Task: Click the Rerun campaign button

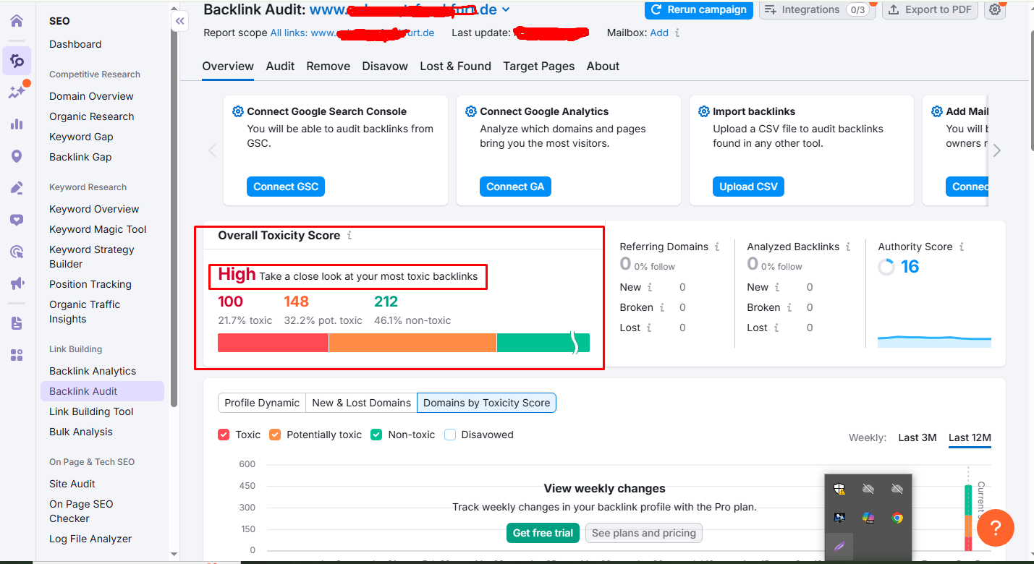Action: (x=698, y=9)
